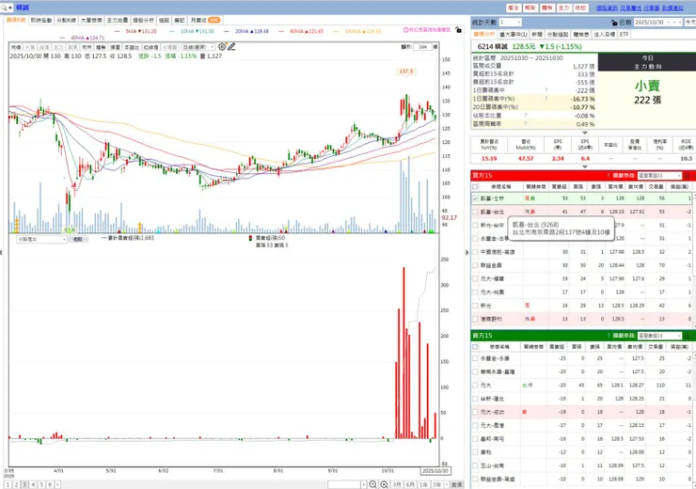Collapse the statistics panel with the down arrow
The width and height of the screenshot is (696, 489).
click(585, 133)
